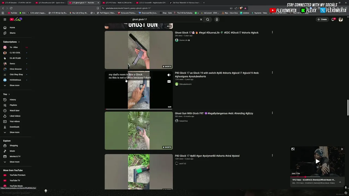Open more options for P80 Glock 17 #p80 #gun video
The height and width of the screenshot is (196, 349).
click(x=272, y=155)
